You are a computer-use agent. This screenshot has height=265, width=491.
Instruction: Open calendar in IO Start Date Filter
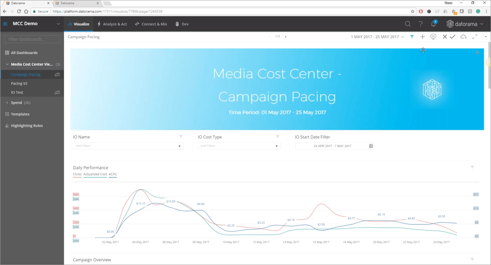371,146
